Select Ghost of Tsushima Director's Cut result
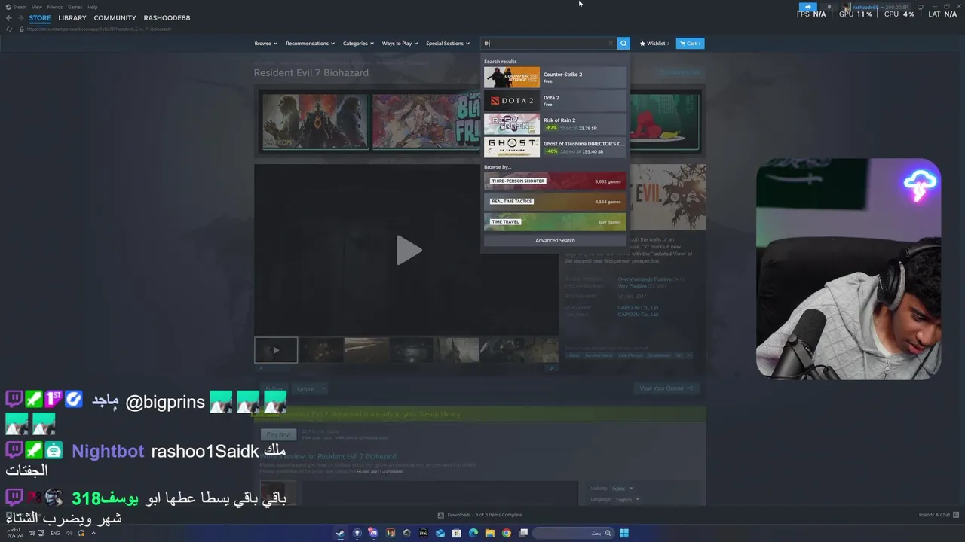This screenshot has width=965, height=542. [555, 147]
